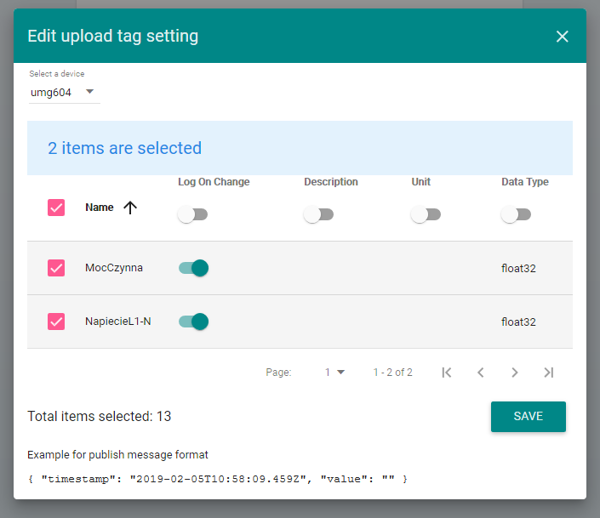Screen dimensions: 600x518
Task: Disable Log On Change for MocCzynna
Action: 193,268
